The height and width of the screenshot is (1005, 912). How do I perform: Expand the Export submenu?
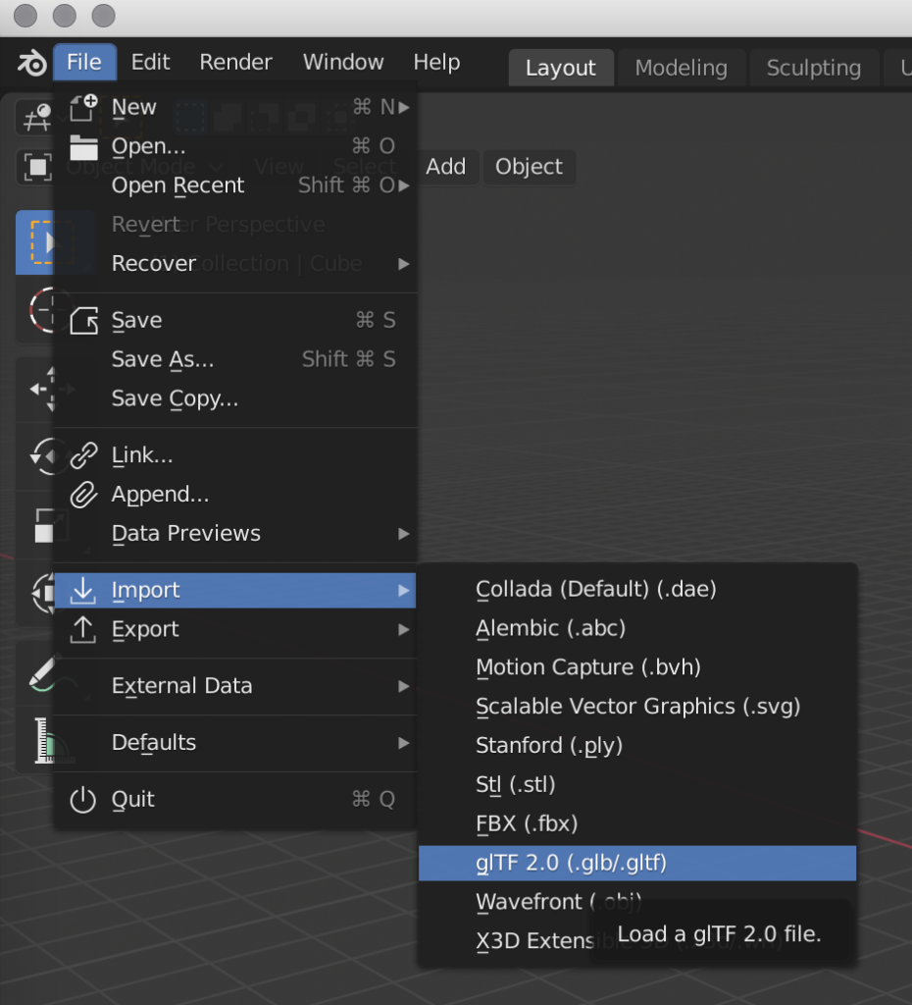click(235, 629)
